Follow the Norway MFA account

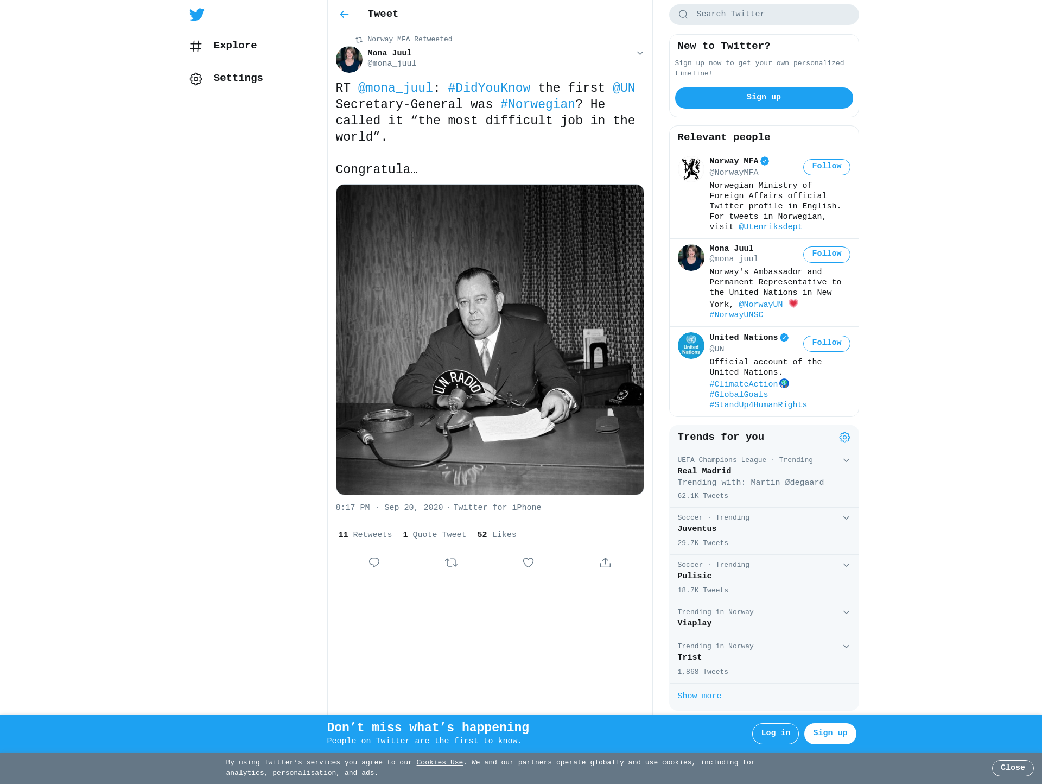tap(827, 167)
